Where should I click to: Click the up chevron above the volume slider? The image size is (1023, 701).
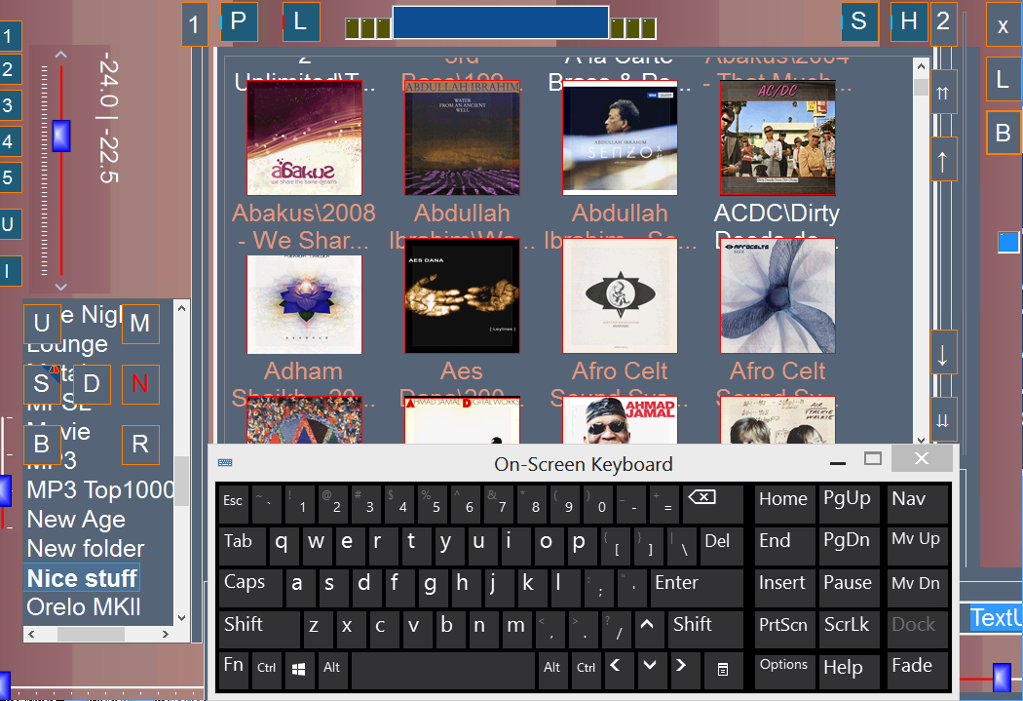[x=60, y=55]
